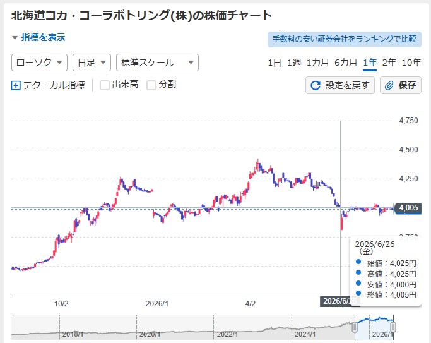Click the 4/2 date axis label
Image resolution: width=431 pixels, height=343 pixels.
click(251, 304)
